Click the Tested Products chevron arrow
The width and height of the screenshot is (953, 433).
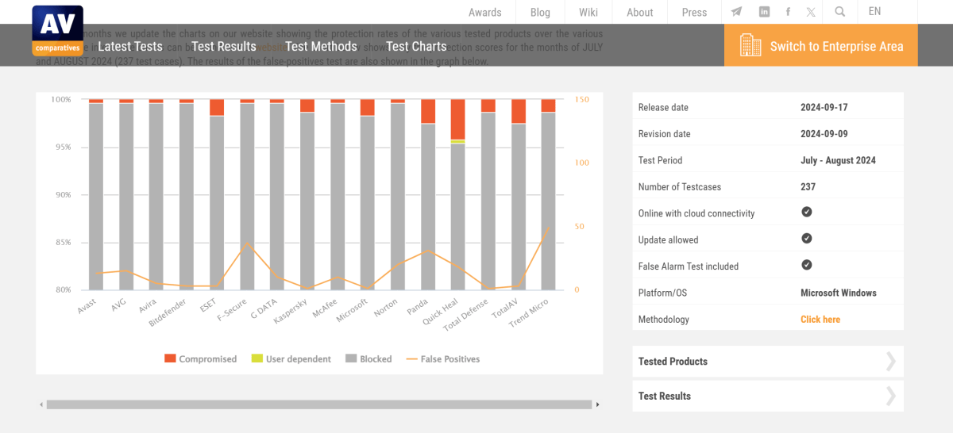click(x=891, y=362)
